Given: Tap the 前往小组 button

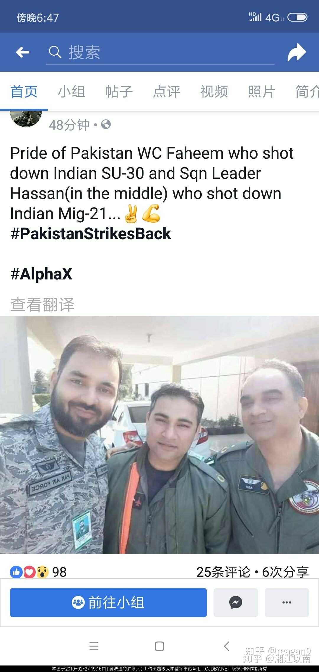Looking at the screenshot, I should [x=108, y=602].
